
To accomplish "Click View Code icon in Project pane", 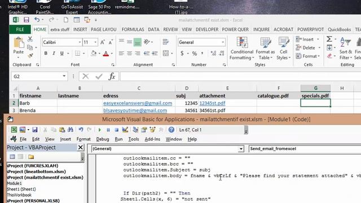I will [12, 157].
